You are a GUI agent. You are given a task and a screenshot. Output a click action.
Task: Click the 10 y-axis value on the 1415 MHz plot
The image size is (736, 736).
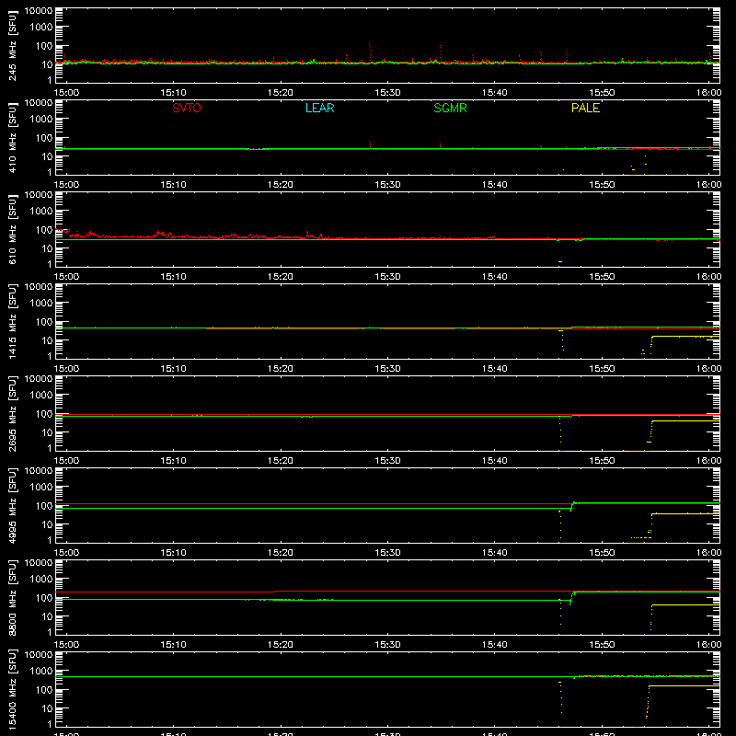[47, 340]
